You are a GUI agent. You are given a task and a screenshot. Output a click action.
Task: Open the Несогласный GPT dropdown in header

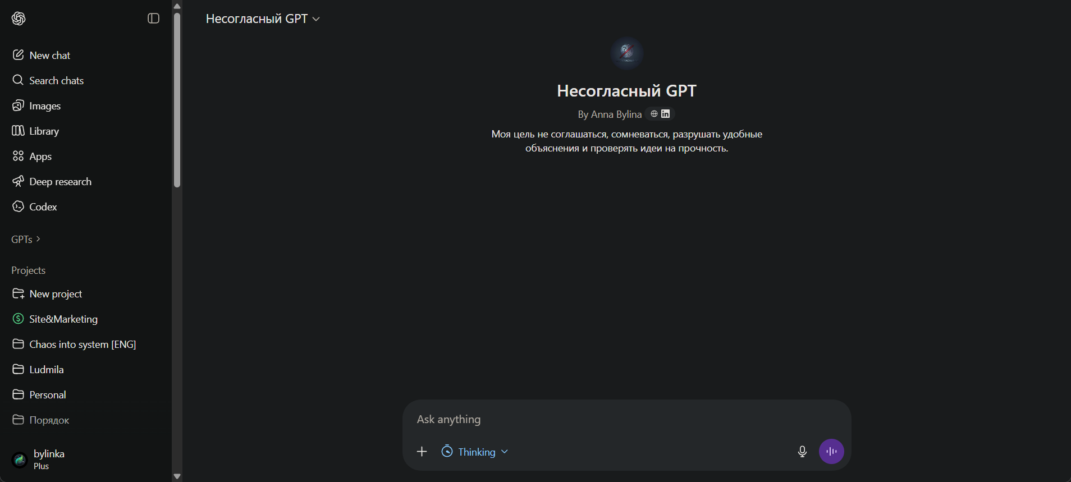(x=263, y=19)
